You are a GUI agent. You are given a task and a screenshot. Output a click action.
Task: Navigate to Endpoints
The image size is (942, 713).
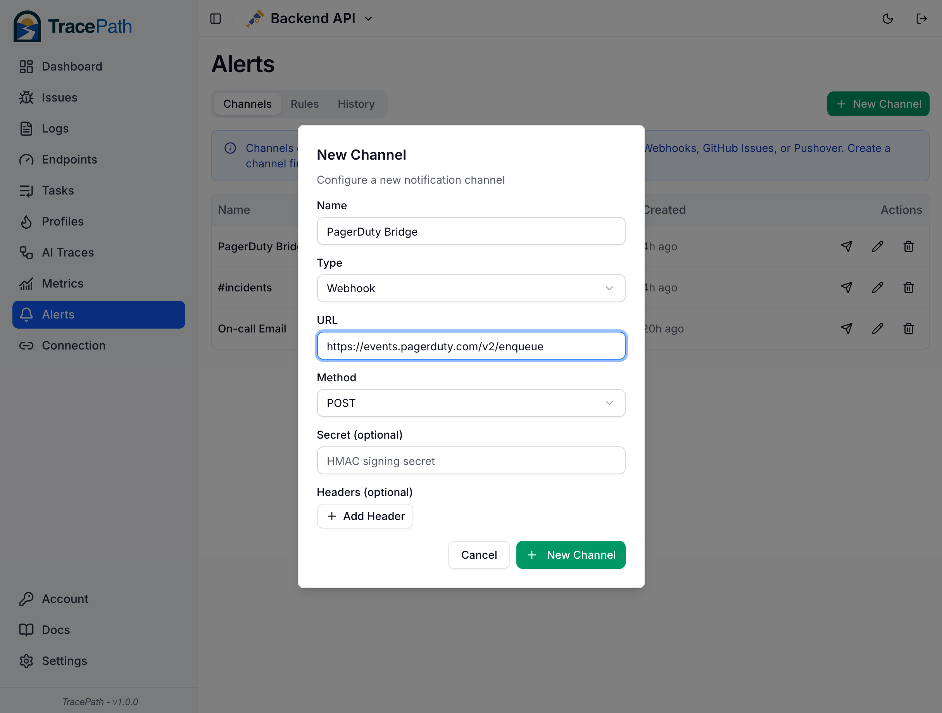(x=99, y=160)
